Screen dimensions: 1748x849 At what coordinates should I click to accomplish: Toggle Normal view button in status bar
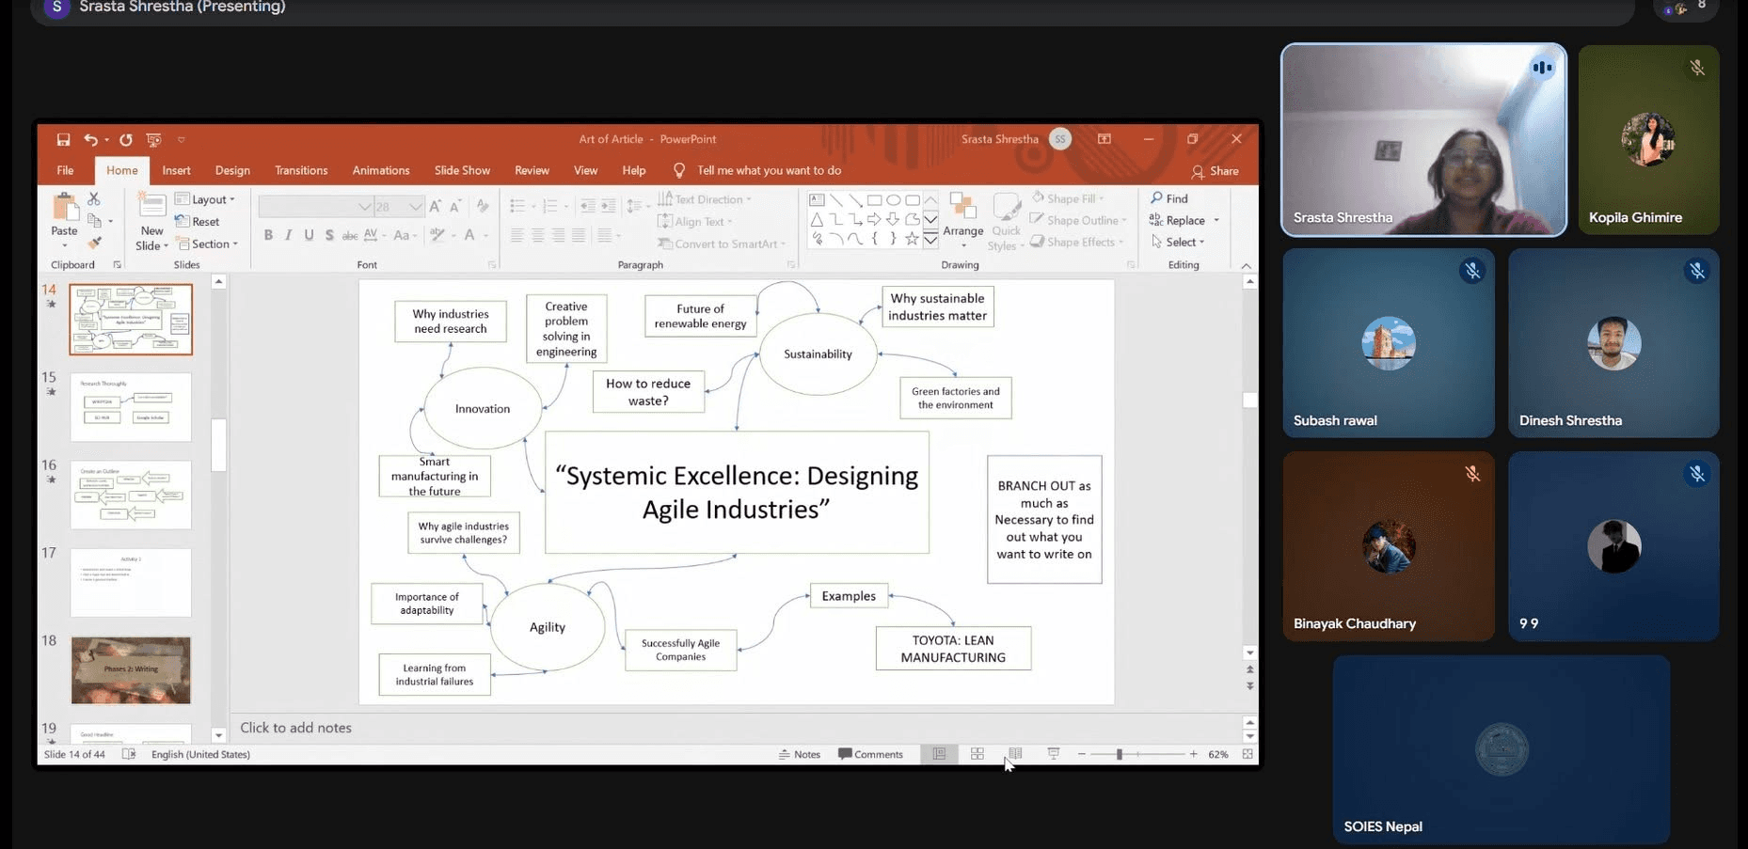point(939,754)
